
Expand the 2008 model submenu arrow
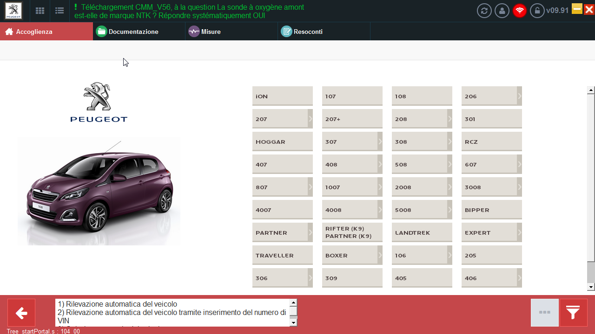pyautogui.click(x=450, y=187)
